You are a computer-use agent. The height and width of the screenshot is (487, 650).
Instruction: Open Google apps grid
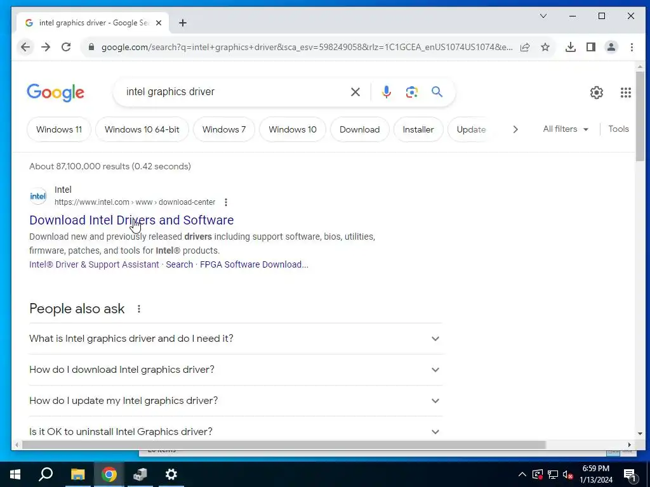pyautogui.click(x=625, y=93)
